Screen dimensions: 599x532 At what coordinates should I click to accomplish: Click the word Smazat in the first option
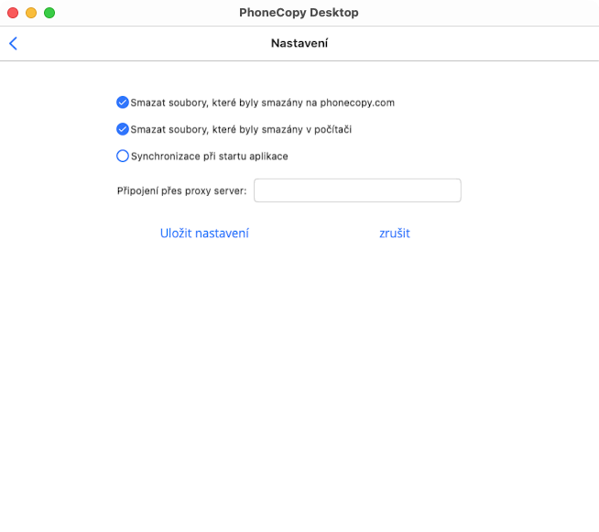[x=148, y=103]
